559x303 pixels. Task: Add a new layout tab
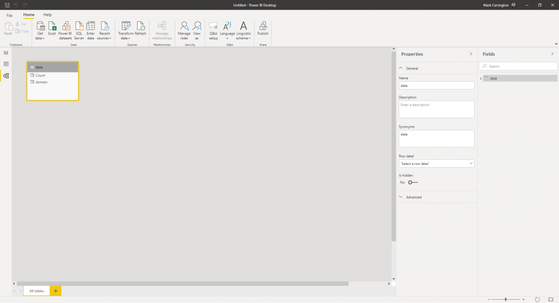click(56, 291)
